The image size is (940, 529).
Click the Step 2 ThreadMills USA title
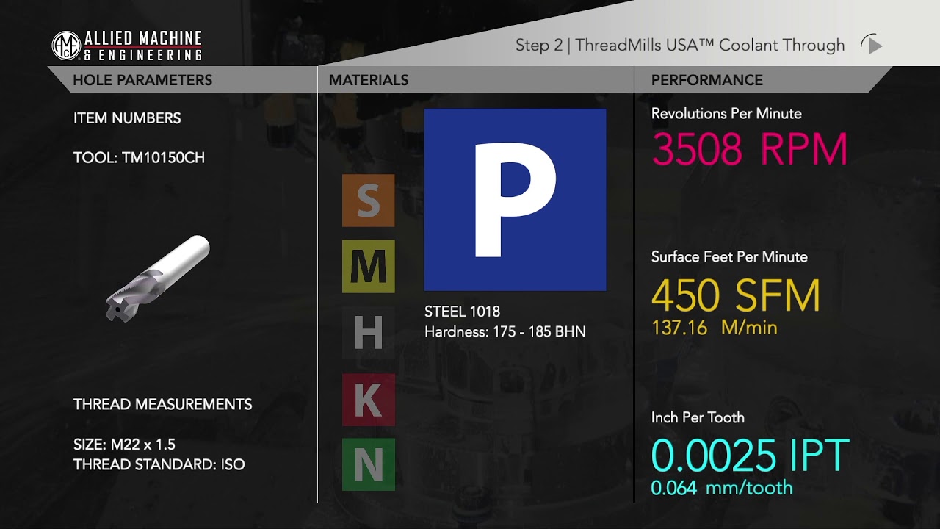tap(680, 46)
